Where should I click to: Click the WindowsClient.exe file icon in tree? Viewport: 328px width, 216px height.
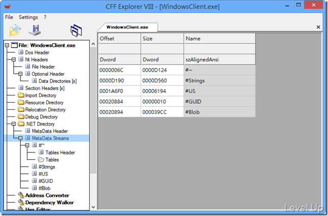click(14, 45)
